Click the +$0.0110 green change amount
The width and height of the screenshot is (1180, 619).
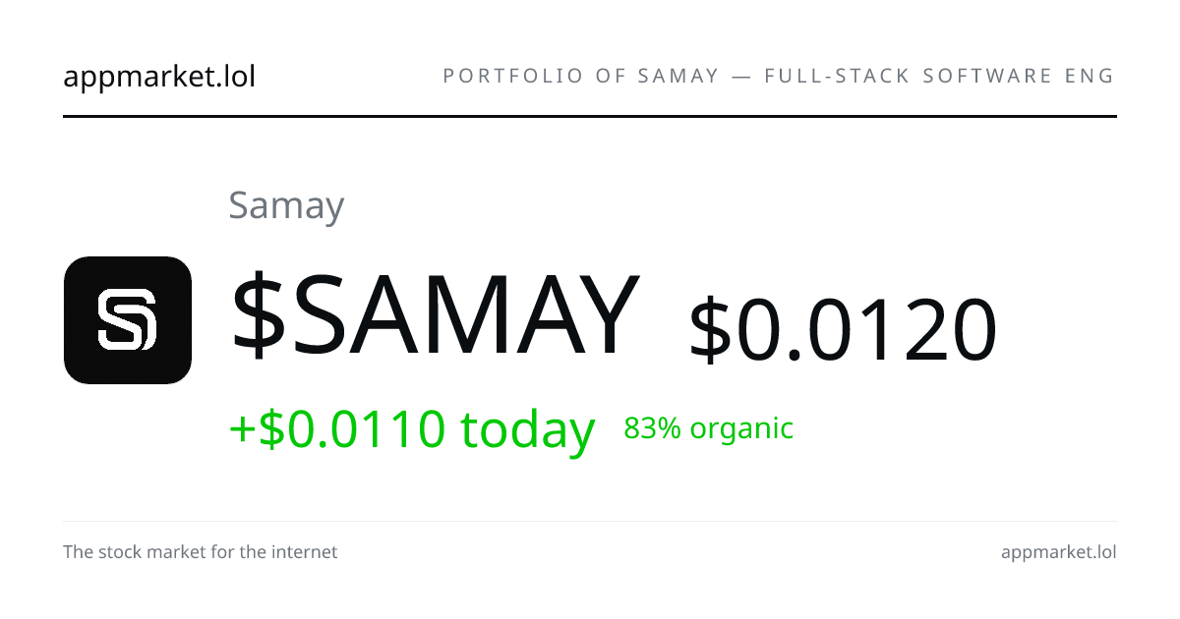coord(337,428)
